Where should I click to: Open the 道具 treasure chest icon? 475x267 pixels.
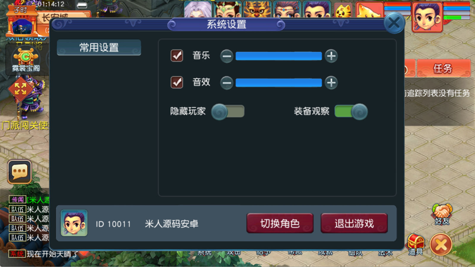[416, 244]
